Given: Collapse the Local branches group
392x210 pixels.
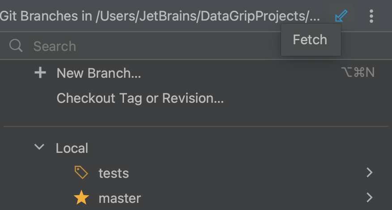Looking at the screenshot, I should [x=39, y=147].
